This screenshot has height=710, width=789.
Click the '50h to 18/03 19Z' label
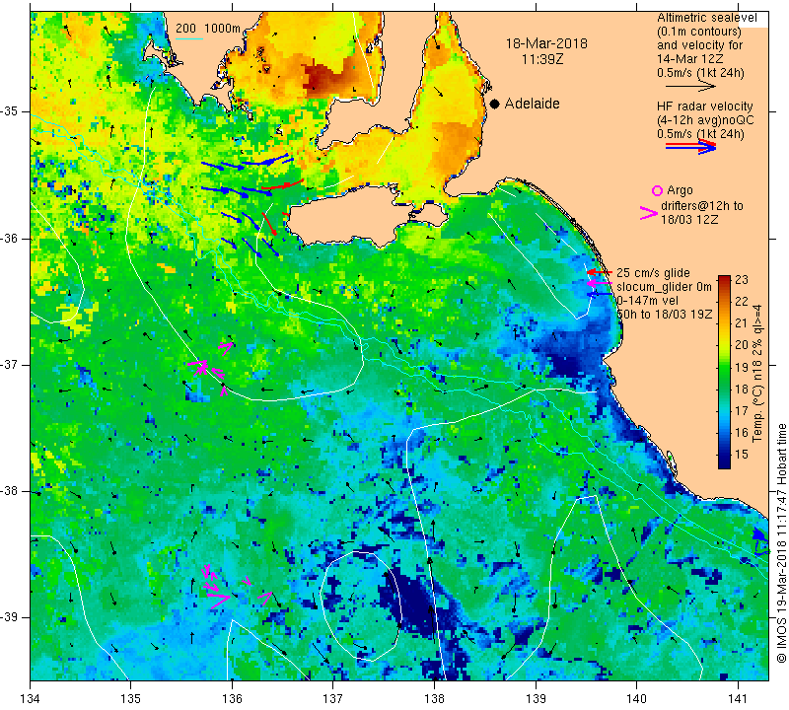point(665,314)
